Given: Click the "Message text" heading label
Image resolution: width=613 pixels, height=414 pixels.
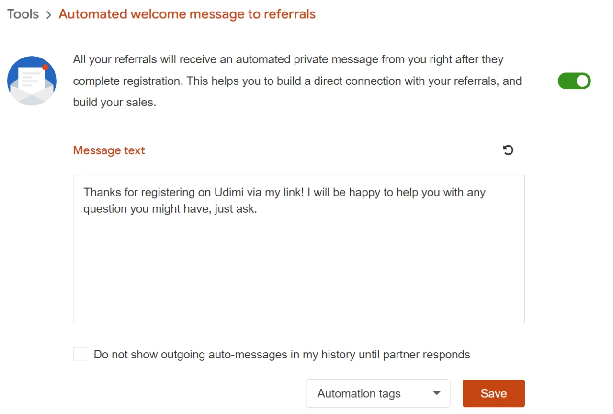Looking at the screenshot, I should [109, 150].
